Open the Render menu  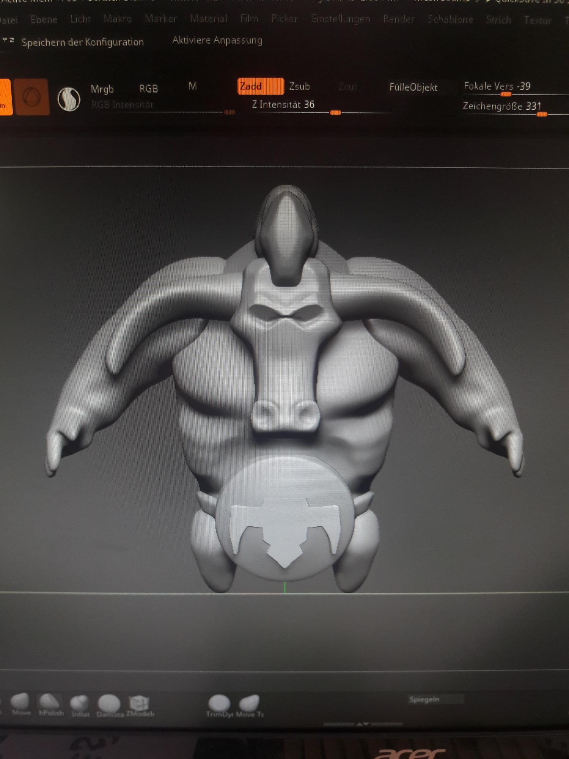pos(399,19)
